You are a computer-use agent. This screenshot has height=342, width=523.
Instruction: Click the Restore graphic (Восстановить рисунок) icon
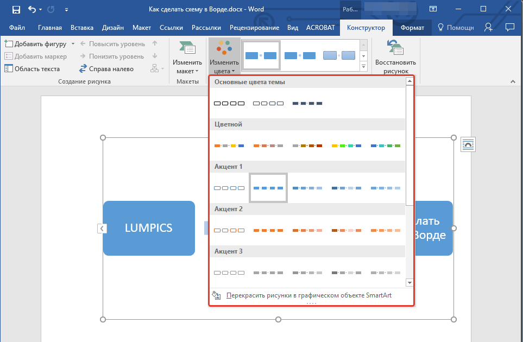pyautogui.click(x=395, y=49)
